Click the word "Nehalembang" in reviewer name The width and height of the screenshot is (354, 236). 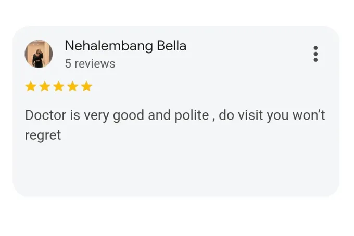109,46
